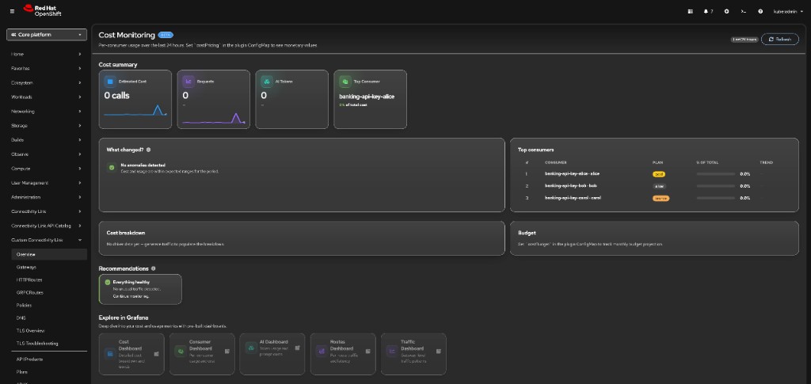This screenshot has width=811, height=384.
Task: Open the Policies nav item
Action: (49, 305)
